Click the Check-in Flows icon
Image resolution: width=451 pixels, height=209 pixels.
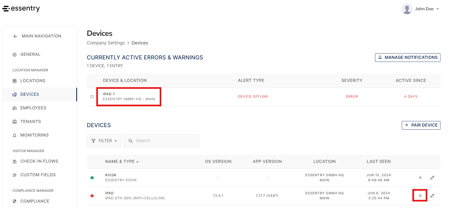click(x=14, y=162)
